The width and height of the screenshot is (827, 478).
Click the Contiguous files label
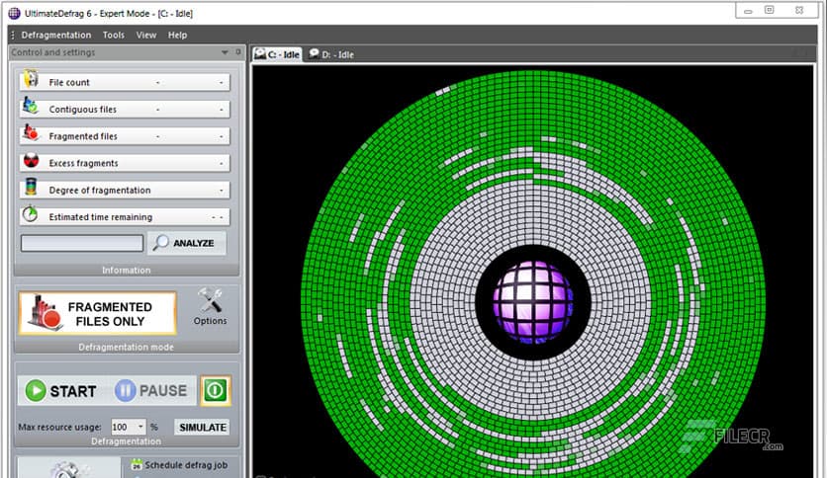pos(83,110)
